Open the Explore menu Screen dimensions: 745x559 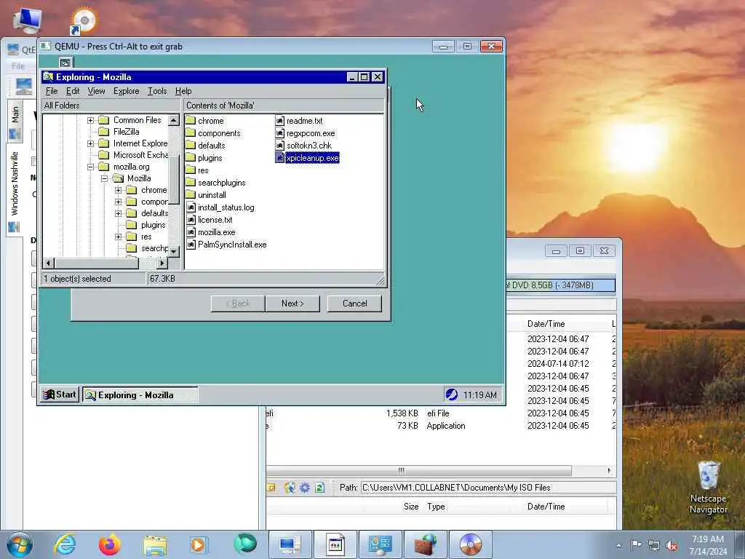point(126,91)
